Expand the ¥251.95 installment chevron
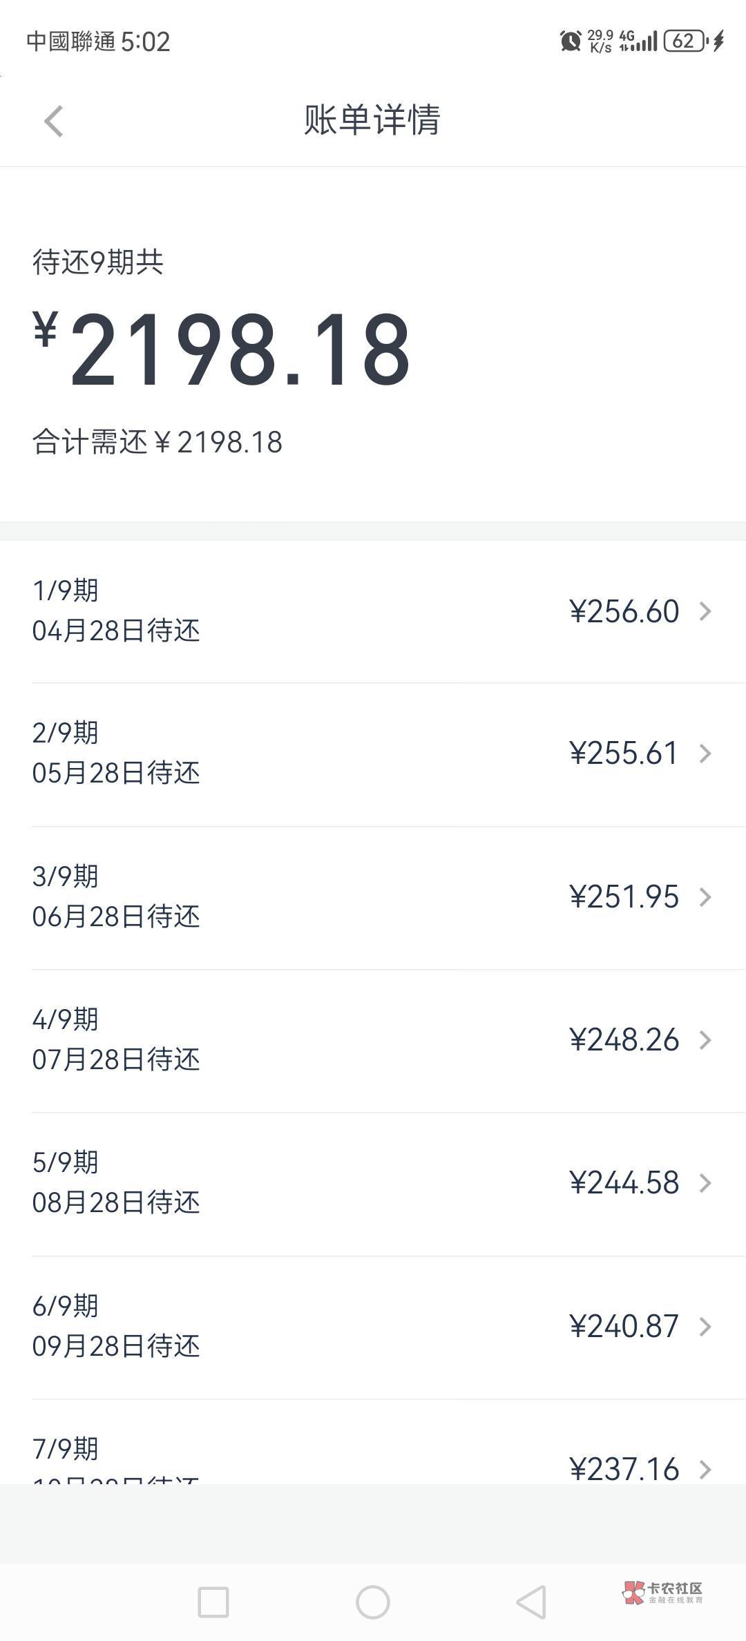This screenshot has height=1641, width=746. click(705, 897)
